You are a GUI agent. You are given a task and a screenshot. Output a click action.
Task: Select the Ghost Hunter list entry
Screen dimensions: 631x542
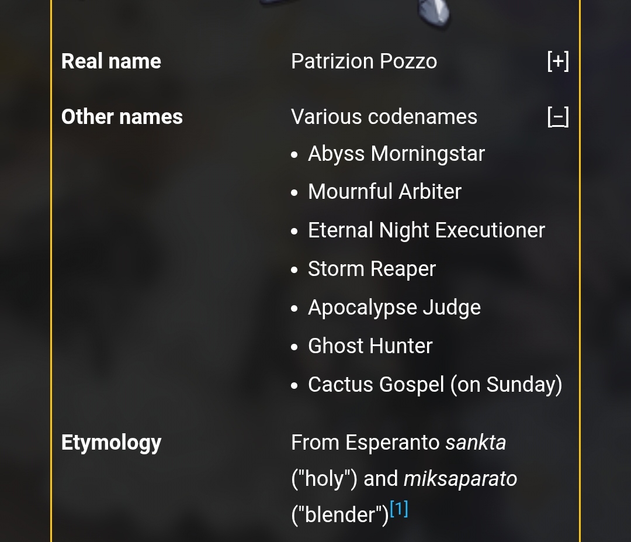click(370, 346)
